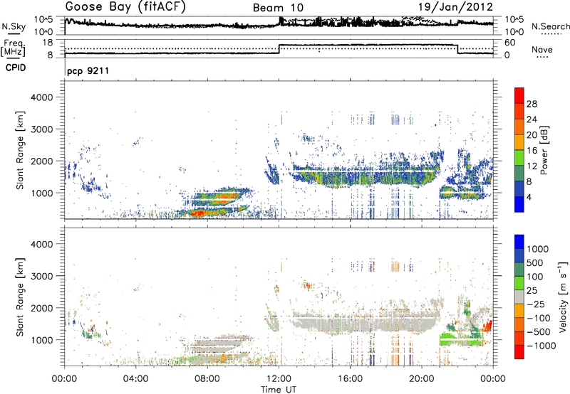
Task: Select the '500' velocity colorbar label
Action: [x=535, y=262]
